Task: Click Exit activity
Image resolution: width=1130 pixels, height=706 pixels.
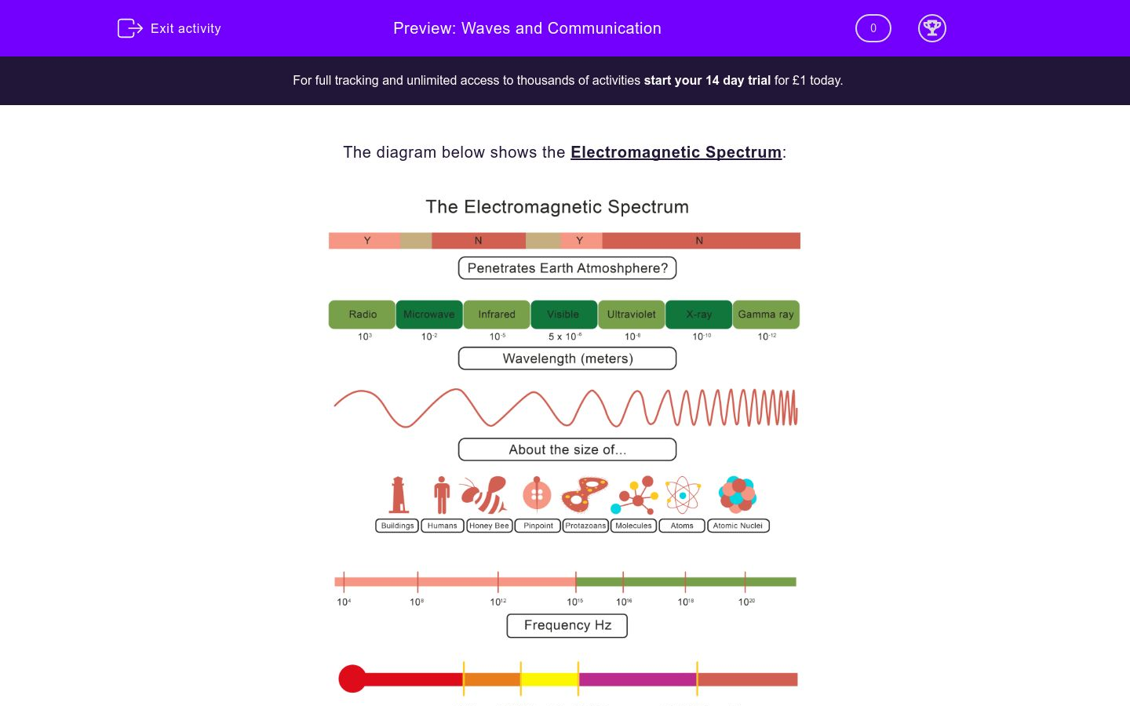Action: 169,28
